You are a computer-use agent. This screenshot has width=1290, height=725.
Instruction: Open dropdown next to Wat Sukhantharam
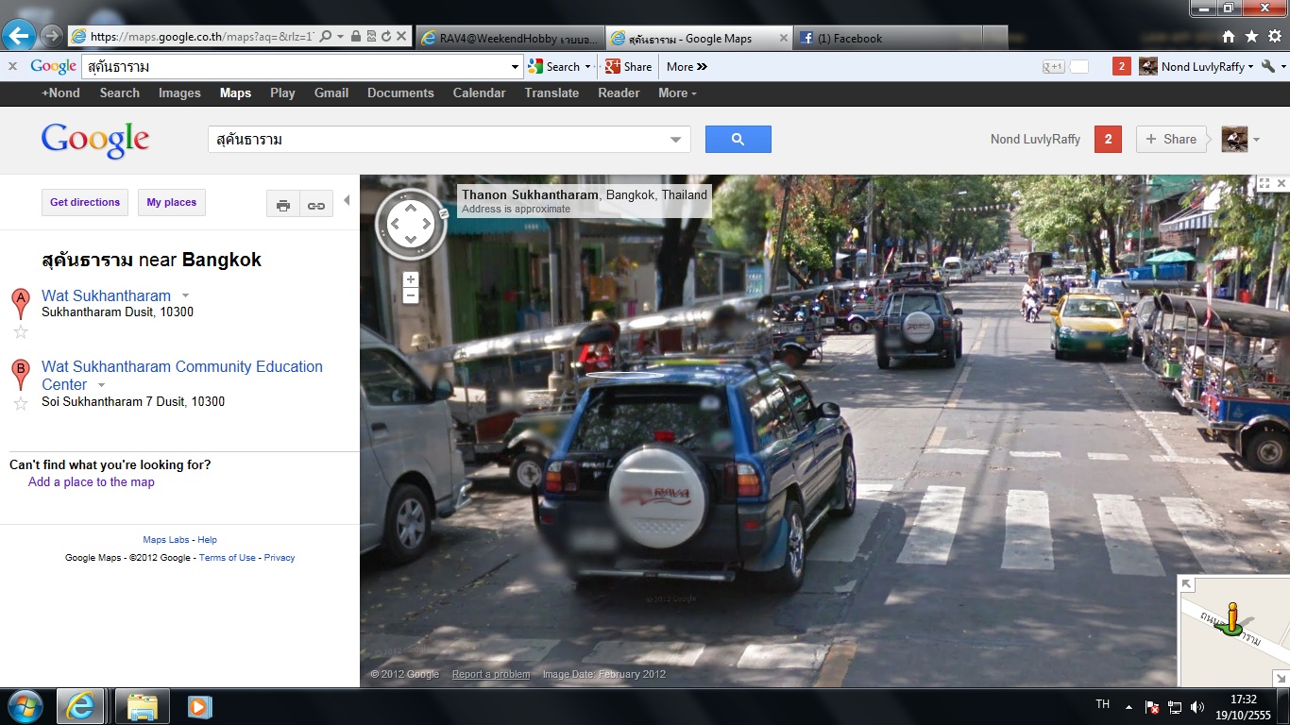click(186, 295)
